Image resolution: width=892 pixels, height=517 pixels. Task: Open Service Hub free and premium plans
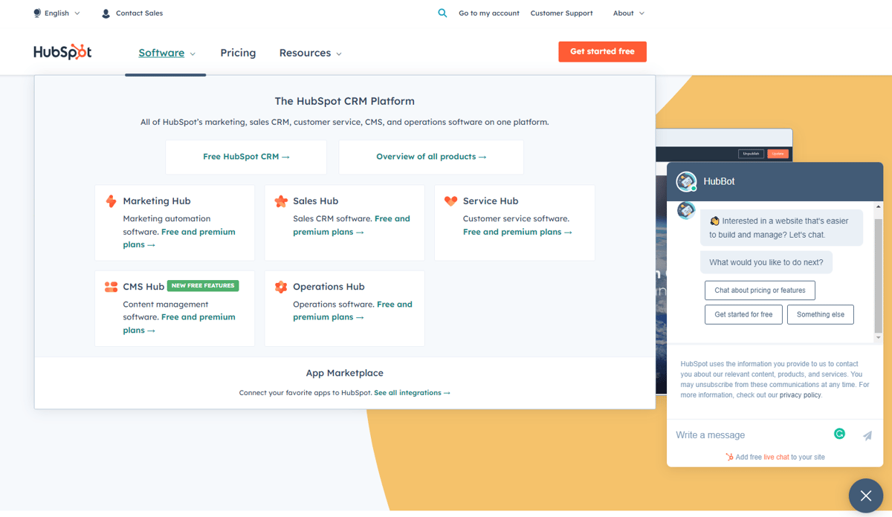517,232
